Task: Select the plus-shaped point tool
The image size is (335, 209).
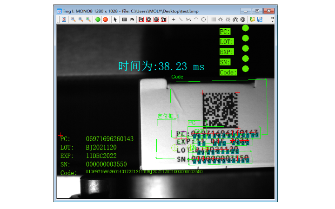Action: (x=174, y=20)
